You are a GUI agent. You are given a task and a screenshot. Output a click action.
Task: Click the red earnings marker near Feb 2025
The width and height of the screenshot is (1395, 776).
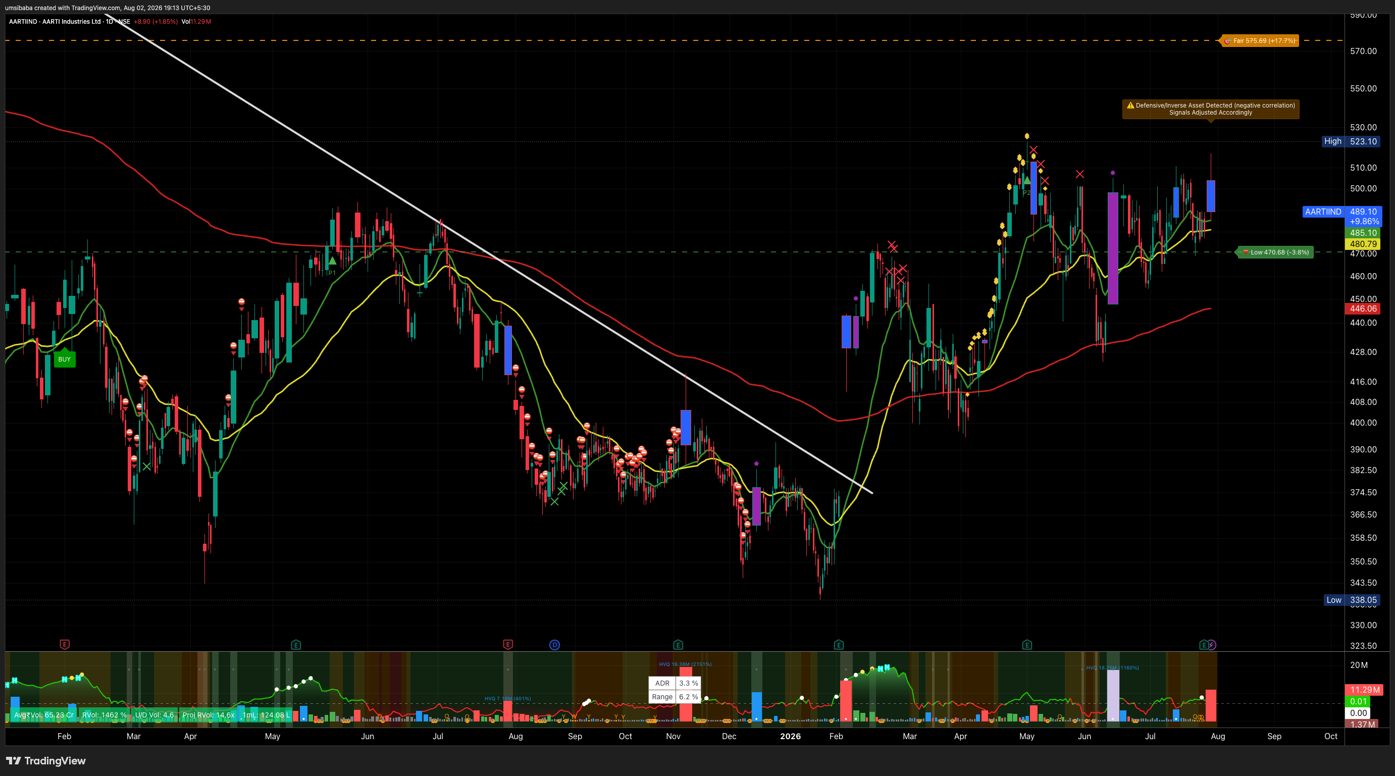(65, 644)
